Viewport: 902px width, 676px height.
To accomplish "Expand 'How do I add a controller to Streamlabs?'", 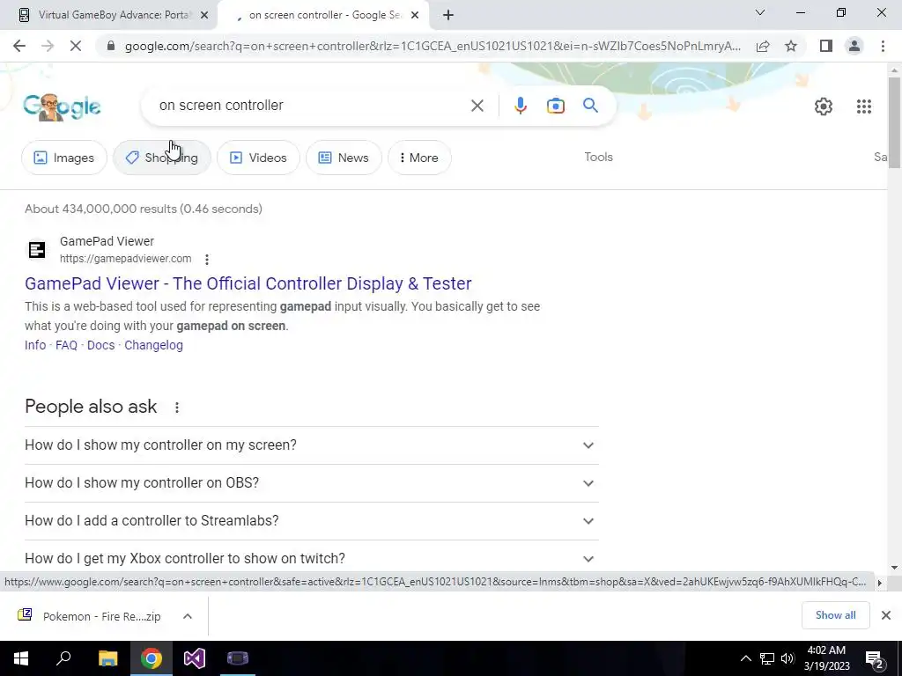I will point(311,521).
